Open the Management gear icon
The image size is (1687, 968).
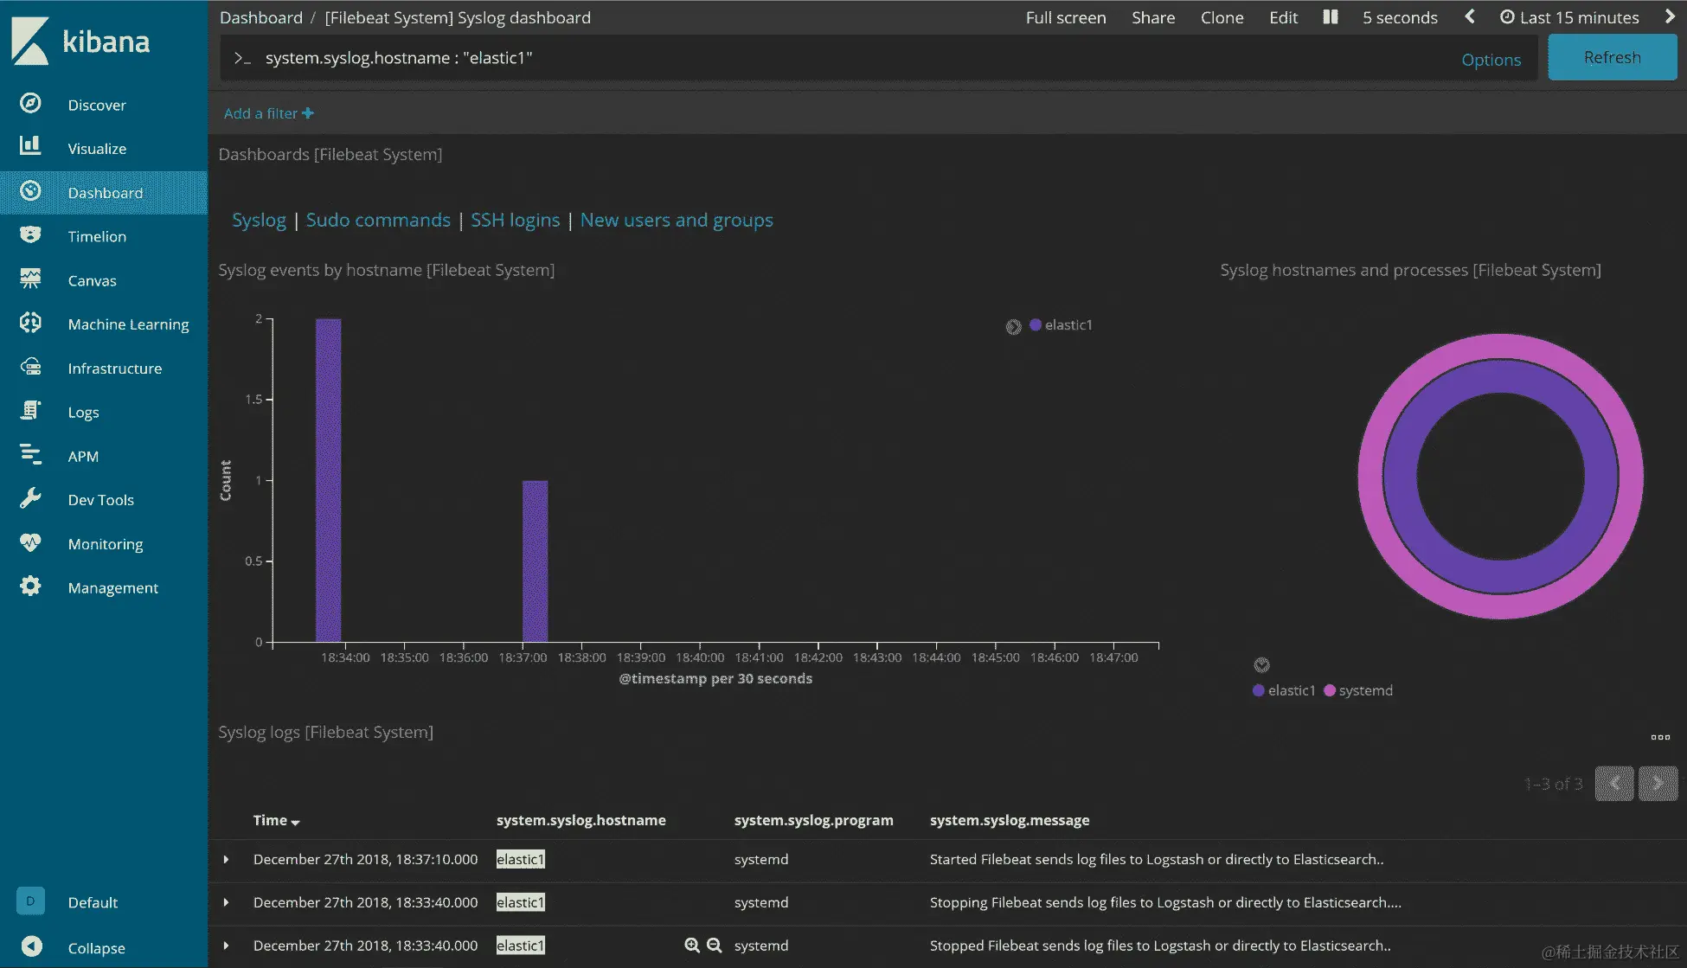pyautogui.click(x=30, y=587)
